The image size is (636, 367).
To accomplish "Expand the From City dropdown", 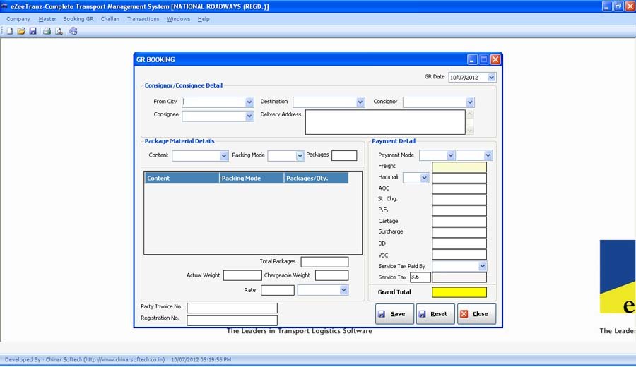I will 249,102.
